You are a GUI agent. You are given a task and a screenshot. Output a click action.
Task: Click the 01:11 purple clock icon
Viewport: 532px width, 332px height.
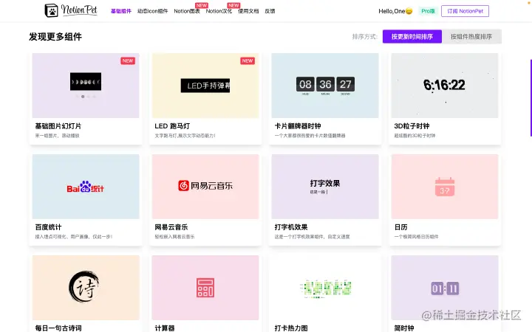click(445, 288)
